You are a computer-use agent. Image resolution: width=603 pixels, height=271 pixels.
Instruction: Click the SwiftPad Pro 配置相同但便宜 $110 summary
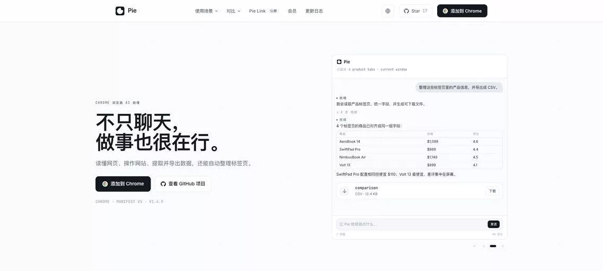[396, 174]
